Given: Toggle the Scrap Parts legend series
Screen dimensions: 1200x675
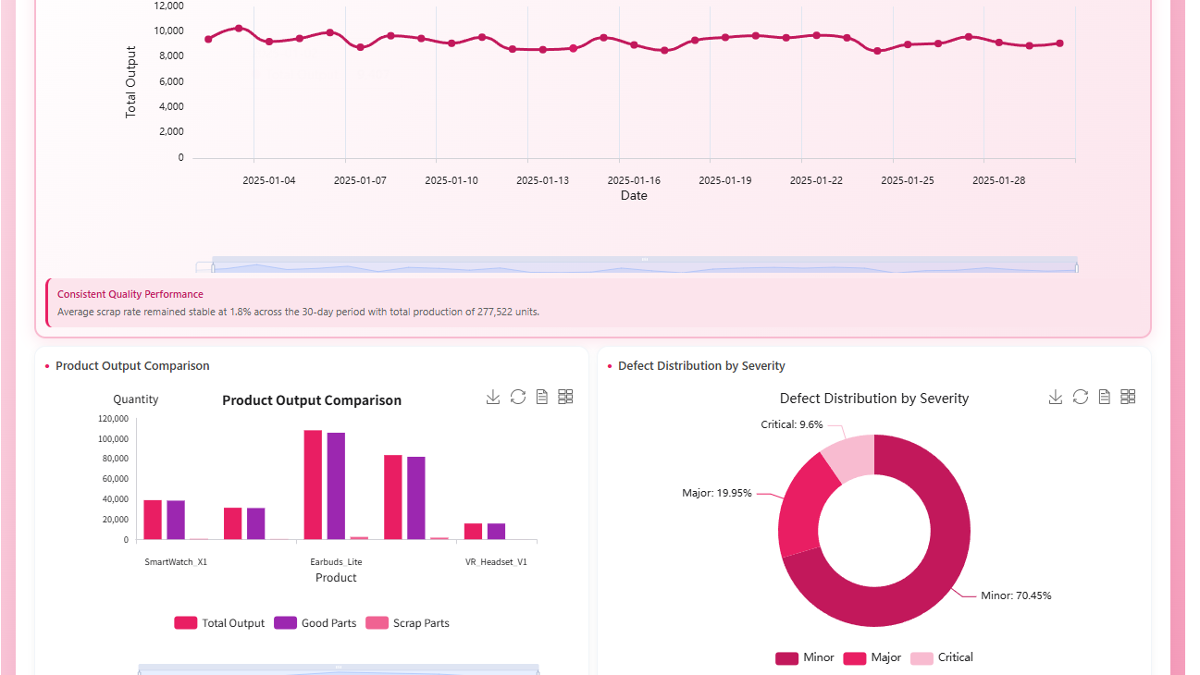Looking at the screenshot, I should point(408,623).
